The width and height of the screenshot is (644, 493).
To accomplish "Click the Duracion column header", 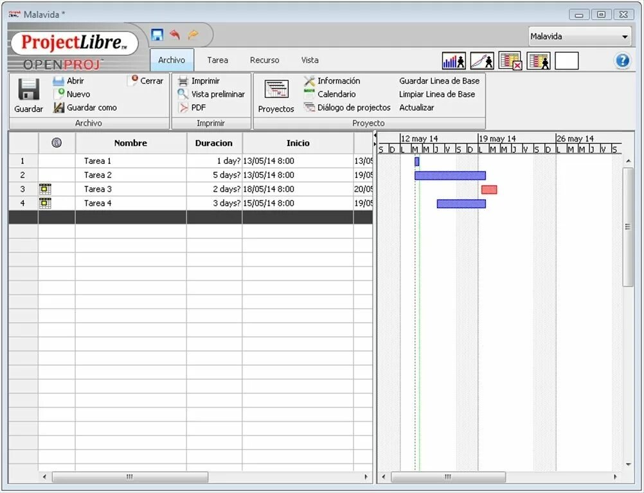I will point(214,143).
